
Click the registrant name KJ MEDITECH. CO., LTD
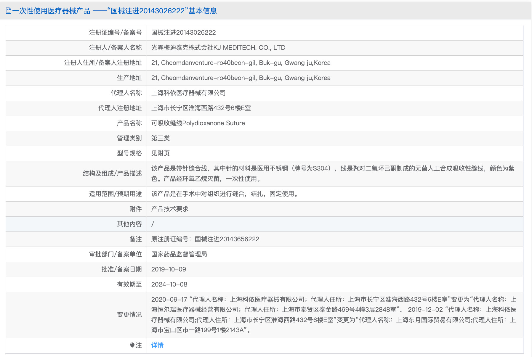249,48
